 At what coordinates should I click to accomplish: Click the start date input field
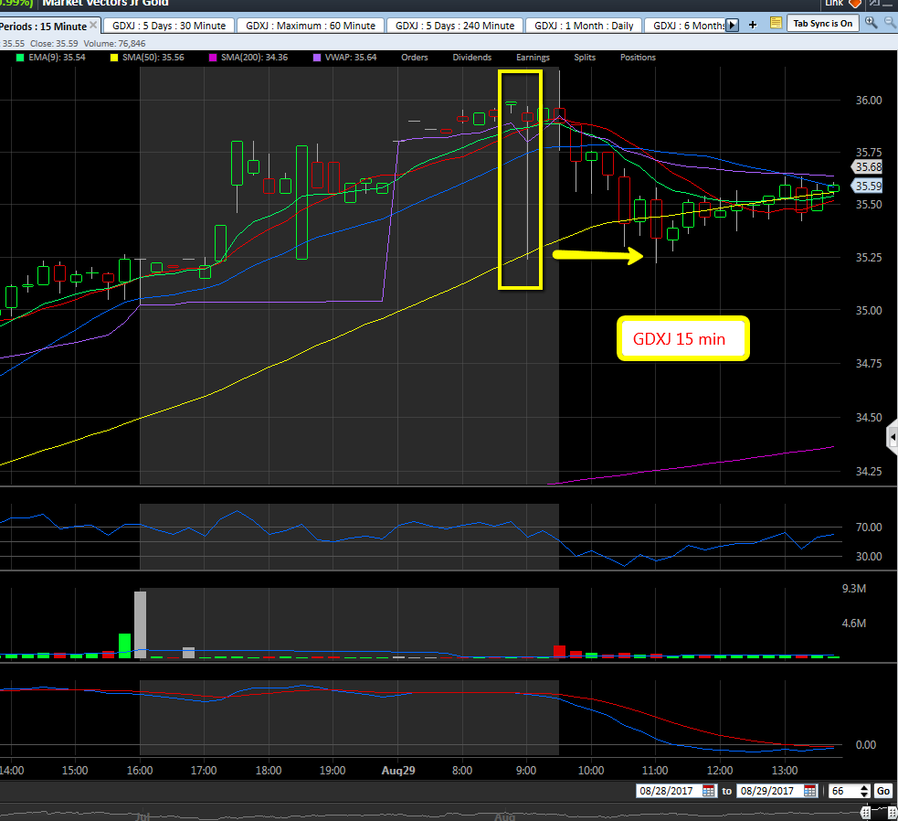coord(668,791)
